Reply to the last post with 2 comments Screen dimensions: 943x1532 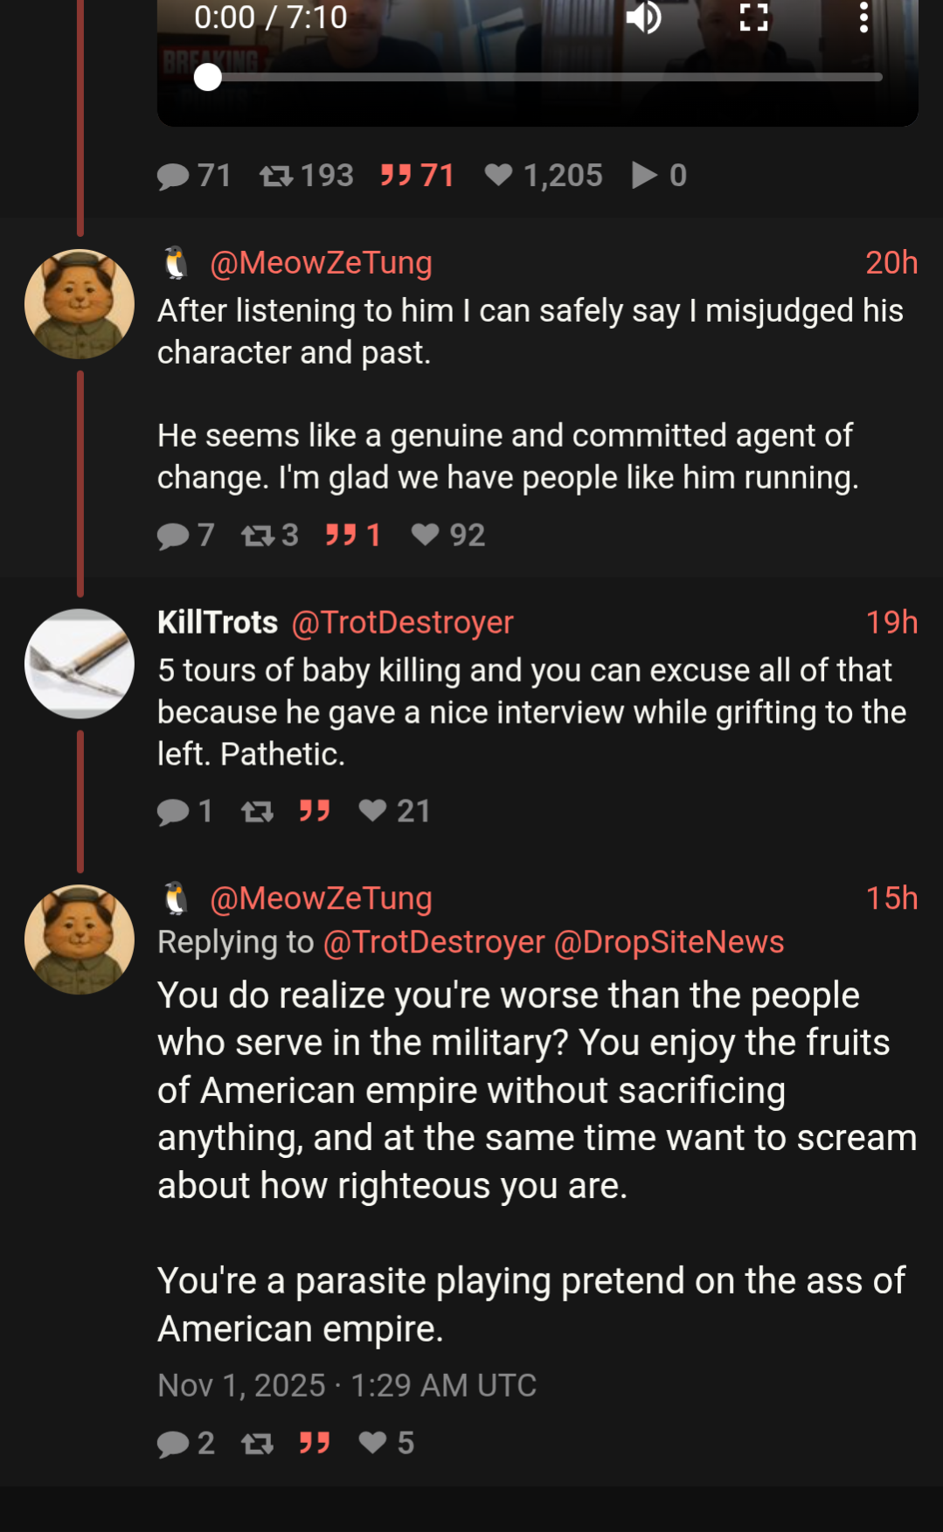[x=173, y=1444]
